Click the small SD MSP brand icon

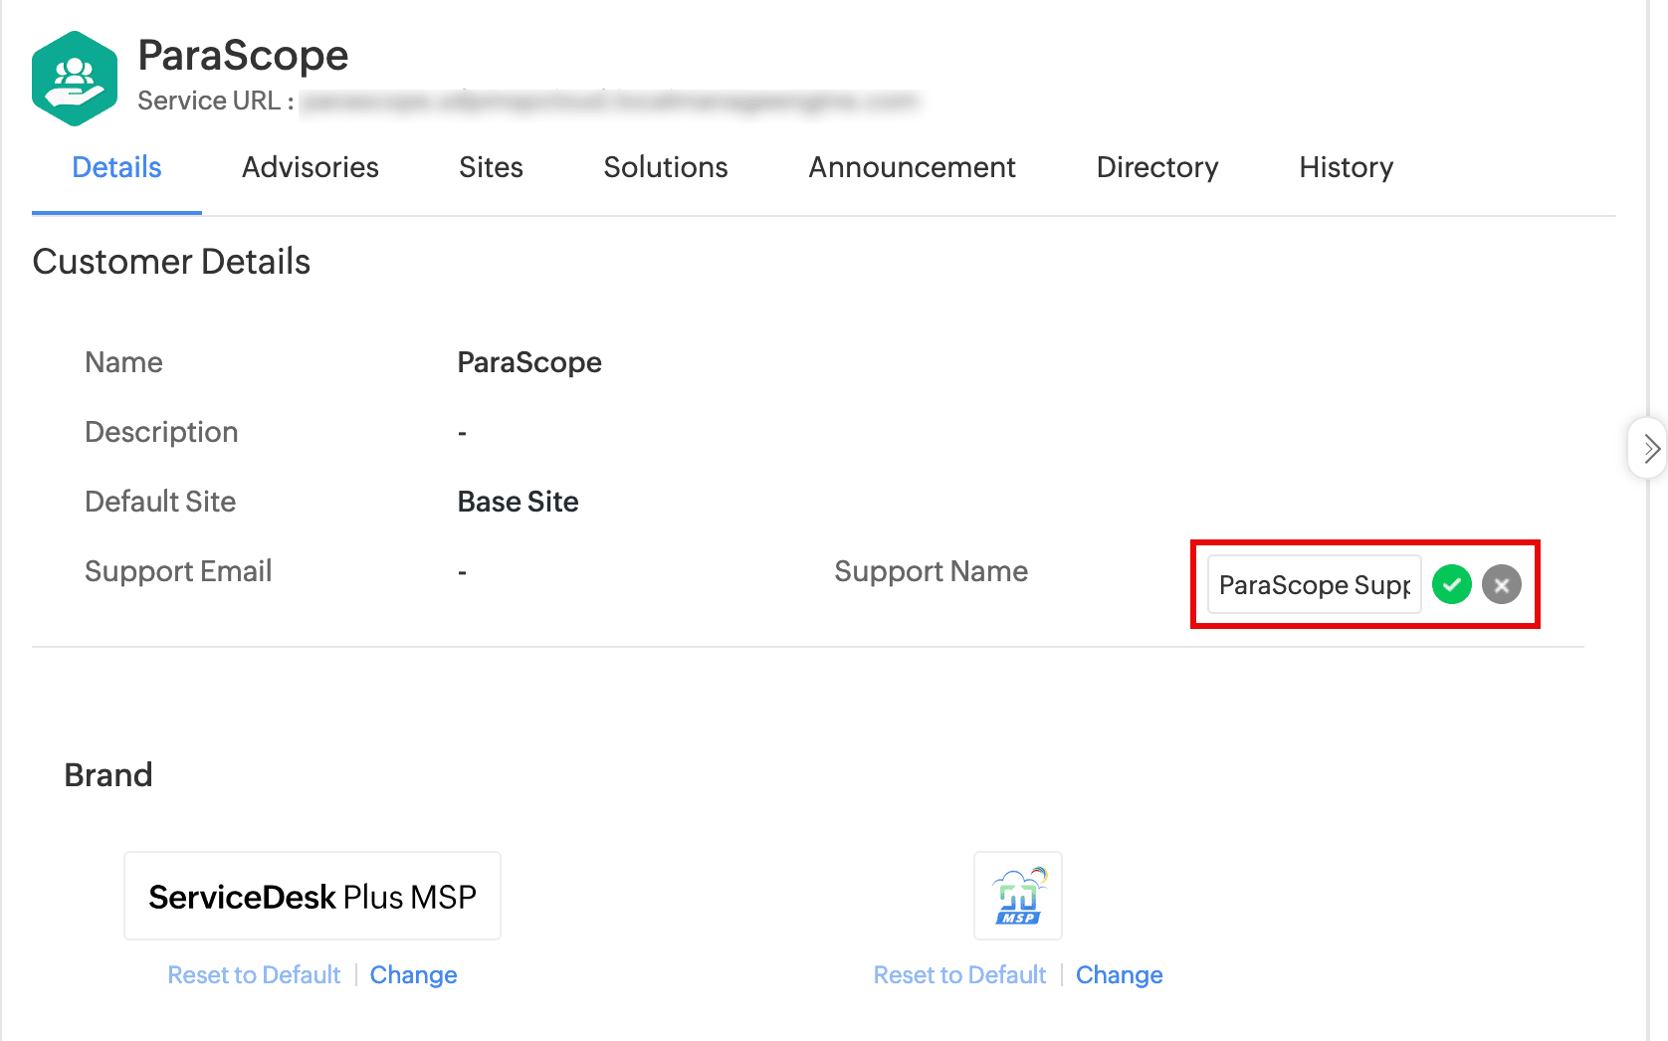coord(1018,896)
